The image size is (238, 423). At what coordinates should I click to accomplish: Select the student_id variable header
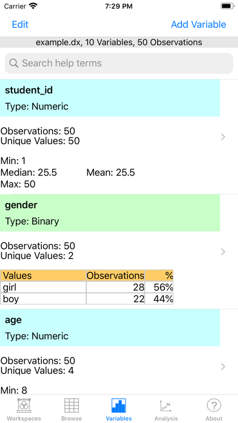tap(110, 98)
